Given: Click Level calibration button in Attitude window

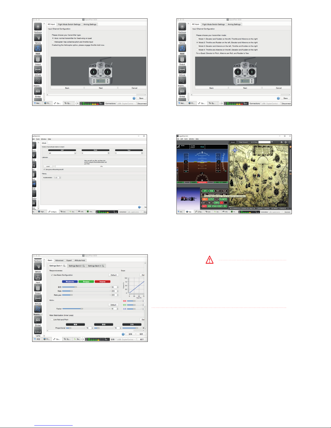Looking at the screenshot, I should pos(48,166).
